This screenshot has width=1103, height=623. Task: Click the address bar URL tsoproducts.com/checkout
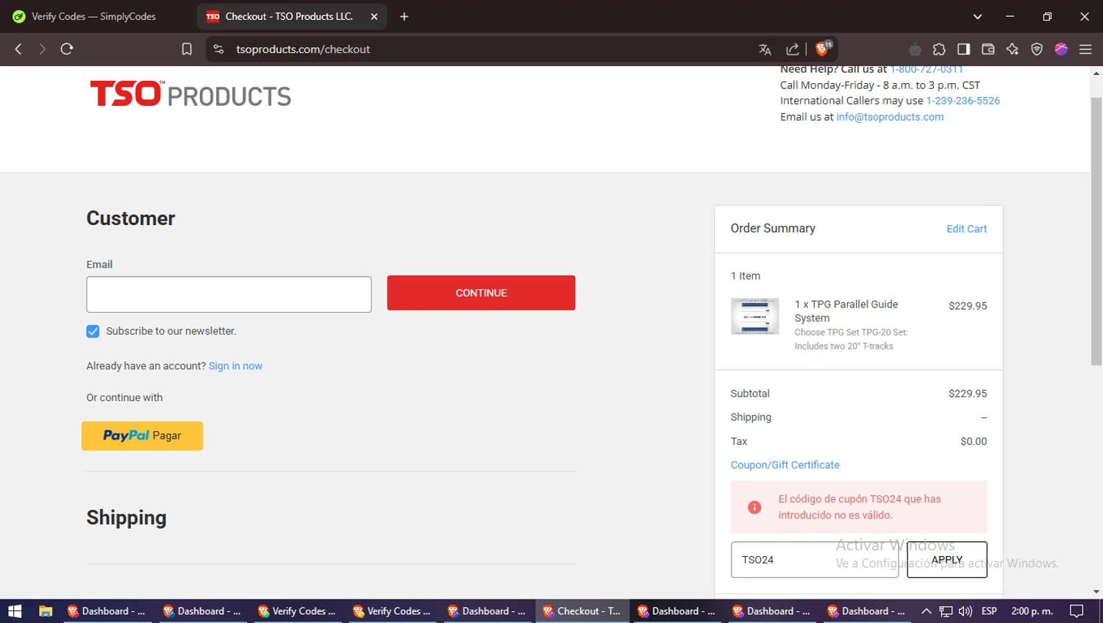pyautogui.click(x=303, y=49)
